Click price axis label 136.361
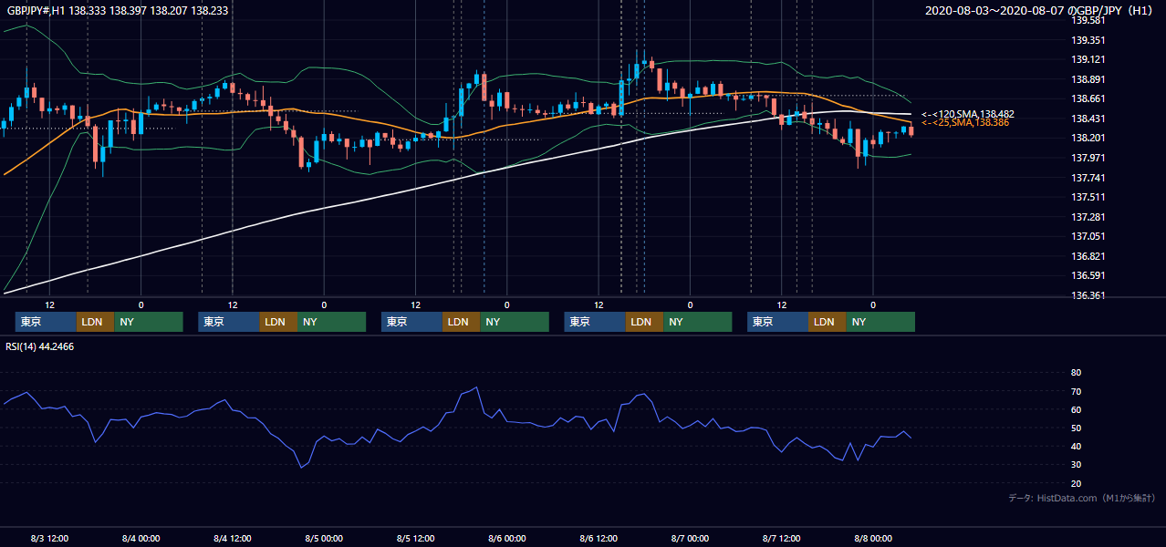Screen dimensions: 1166x547 tap(1088, 295)
